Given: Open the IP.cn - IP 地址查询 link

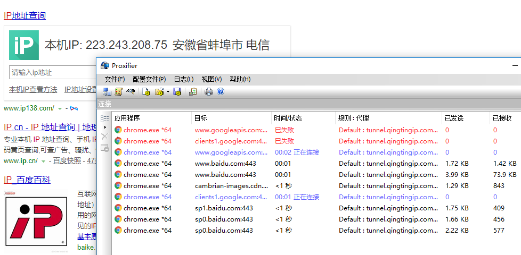Looking at the screenshot, I should [x=50, y=127].
